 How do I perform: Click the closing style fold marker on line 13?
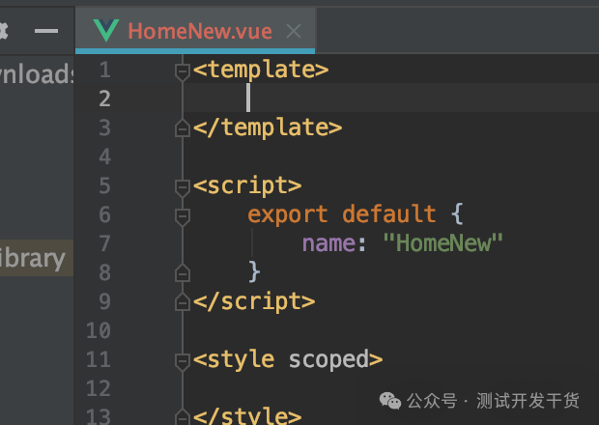[x=183, y=417]
